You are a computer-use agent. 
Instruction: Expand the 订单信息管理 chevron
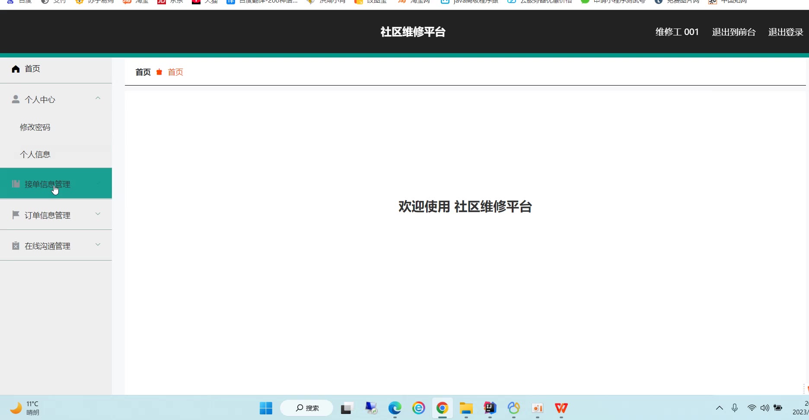(98, 214)
